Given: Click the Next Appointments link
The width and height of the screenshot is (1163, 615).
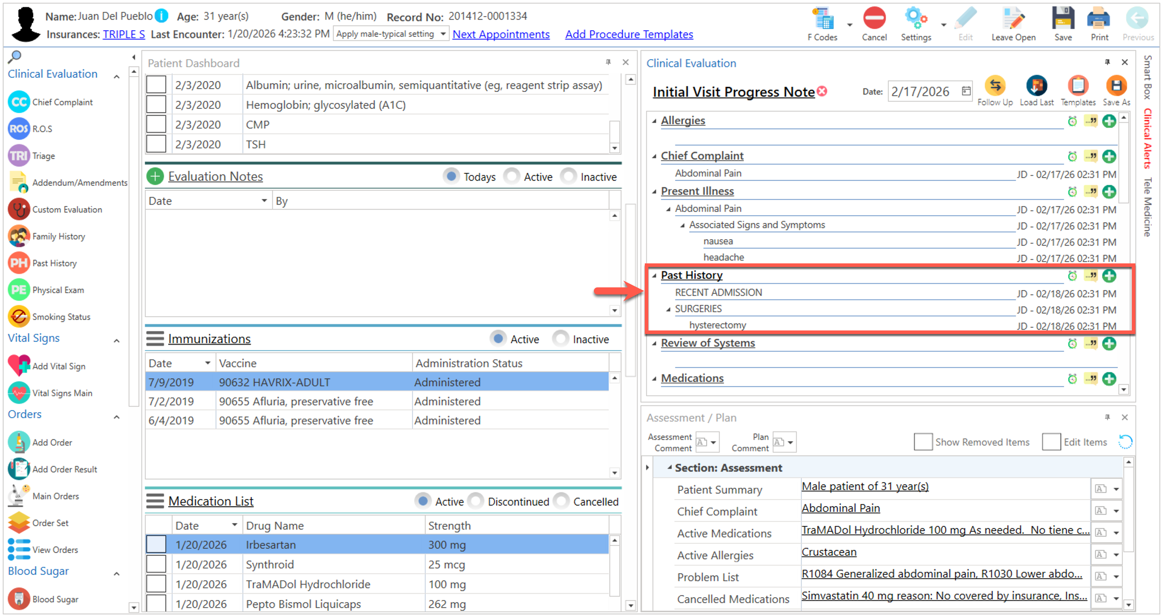Looking at the screenshot, I should pos(501,34).
